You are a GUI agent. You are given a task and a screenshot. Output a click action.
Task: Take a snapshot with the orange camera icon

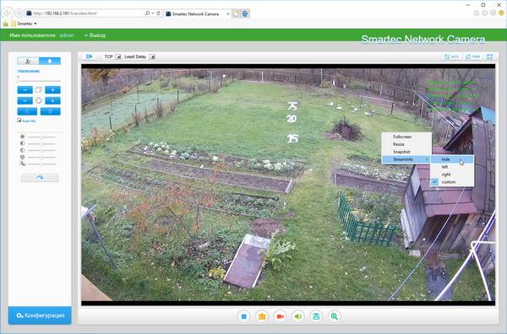tap(262, 316)
